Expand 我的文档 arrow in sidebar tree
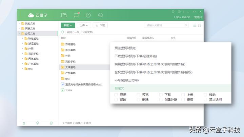This screenshot has width=244, height=137. click(x=19, y=23)
